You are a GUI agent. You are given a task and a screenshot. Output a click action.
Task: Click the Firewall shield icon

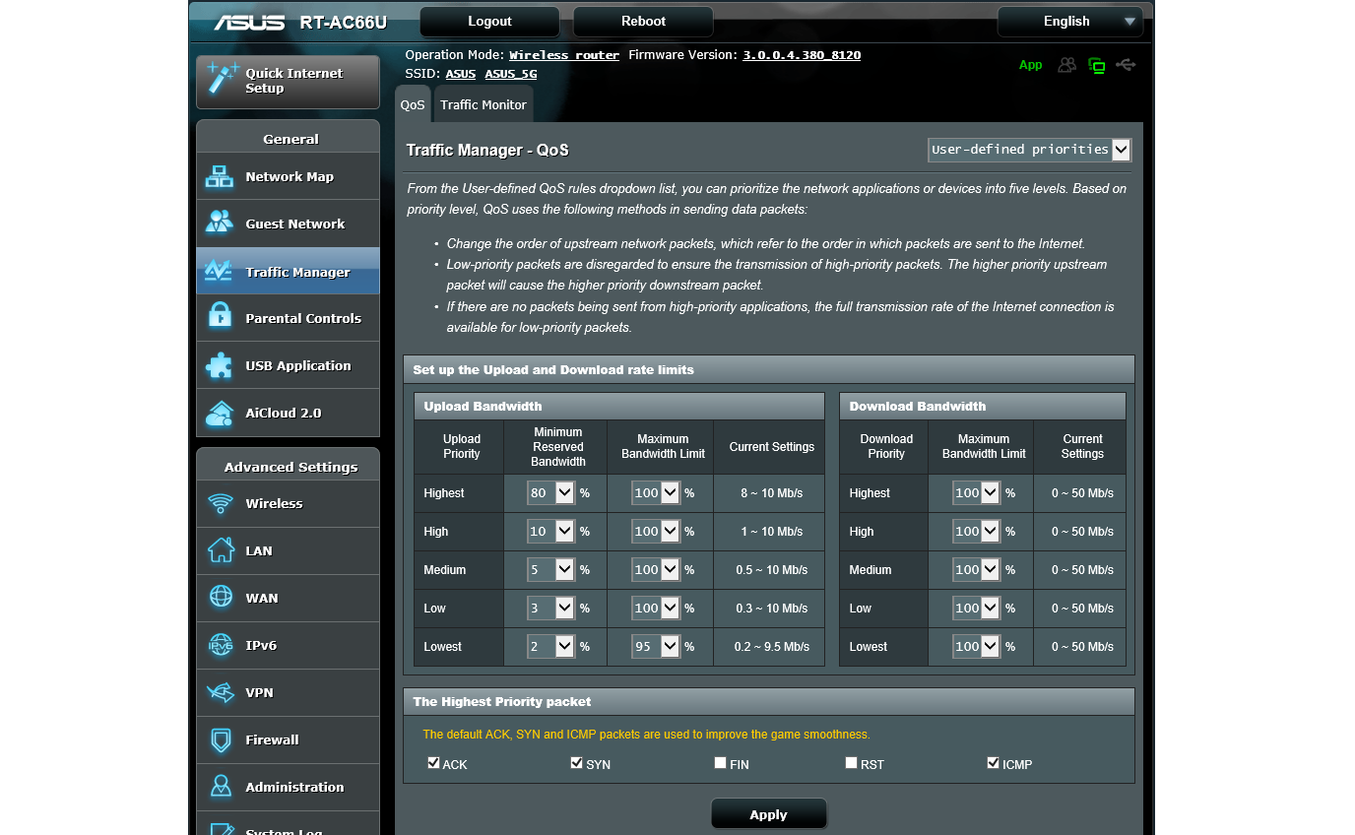(x=221, y=739)
